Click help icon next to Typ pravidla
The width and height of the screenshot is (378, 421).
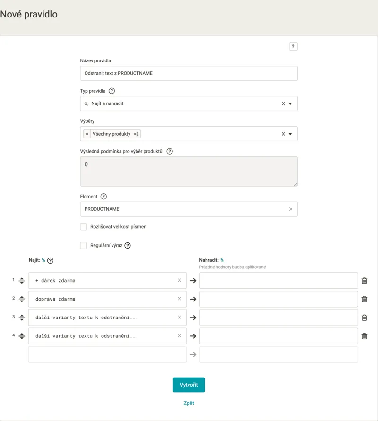click(112, 91)
